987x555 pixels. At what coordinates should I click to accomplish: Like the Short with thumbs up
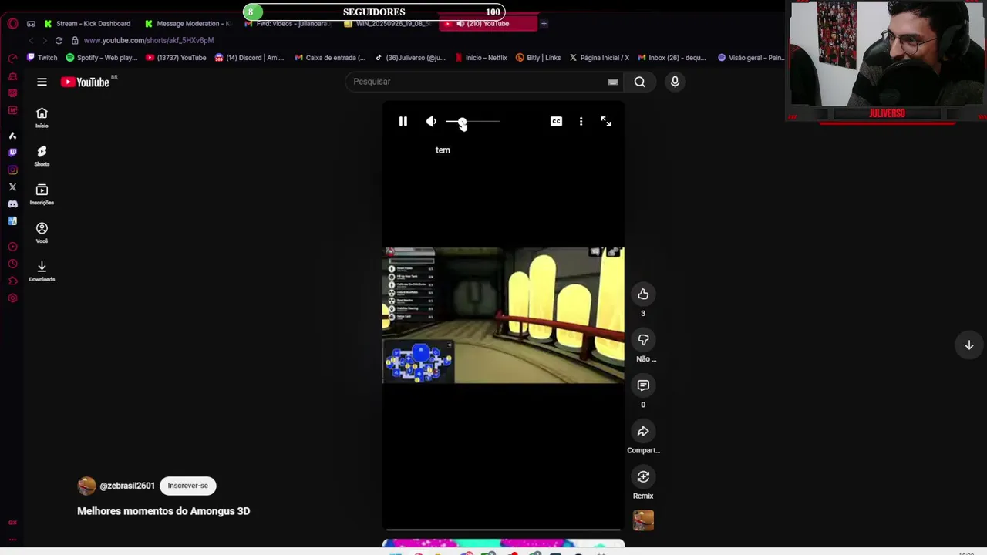pos(643,294)
